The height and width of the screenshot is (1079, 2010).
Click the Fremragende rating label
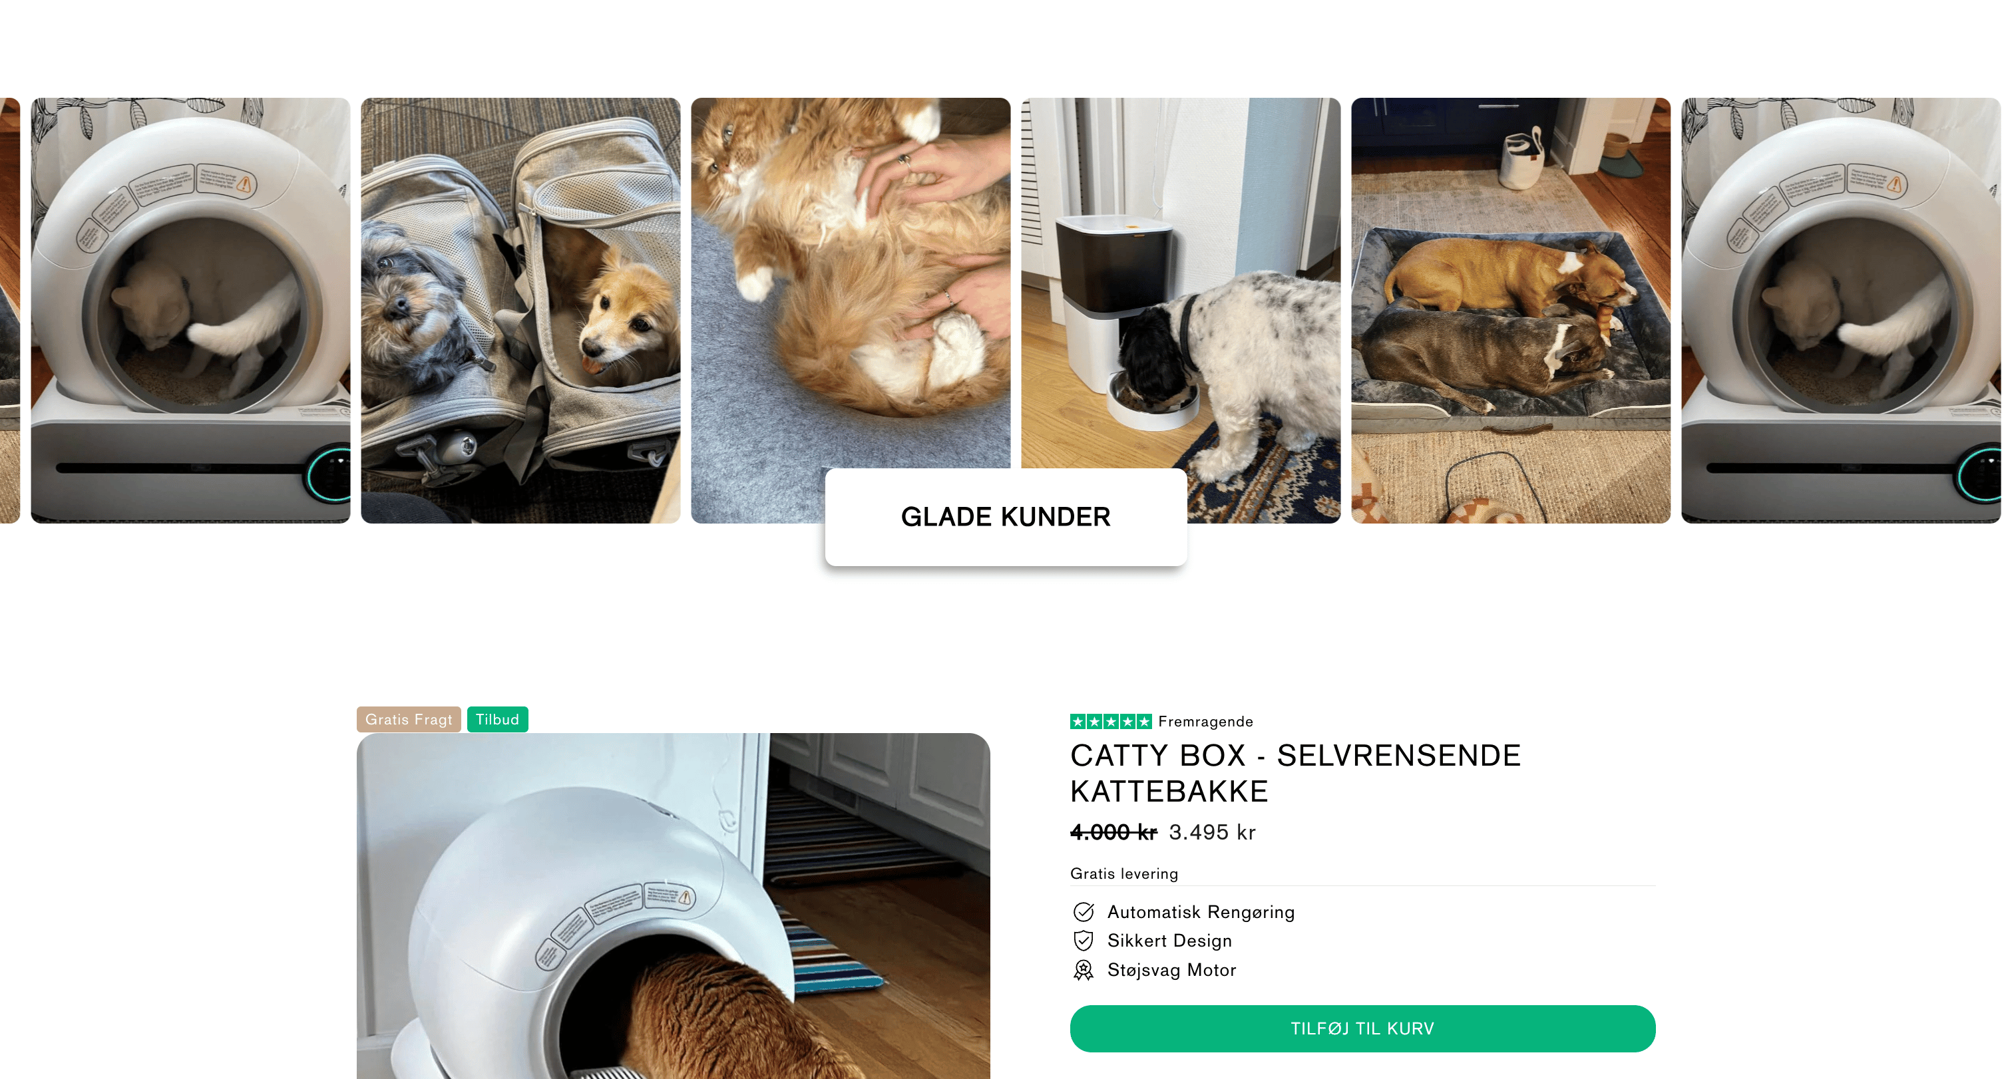tap(1205, 721)
